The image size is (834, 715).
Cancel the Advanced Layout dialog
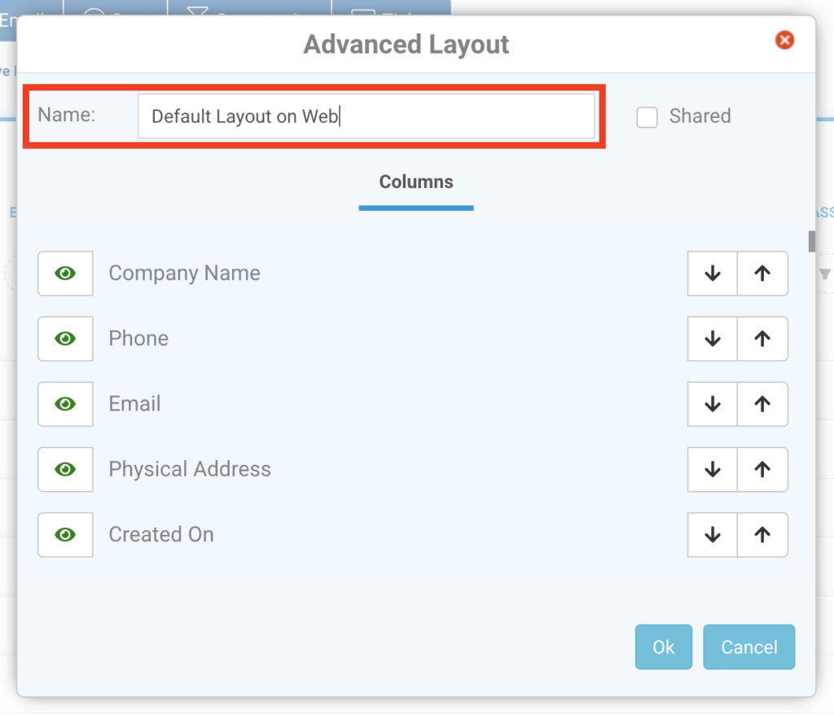pyautogui.click(x=748, y=647)
